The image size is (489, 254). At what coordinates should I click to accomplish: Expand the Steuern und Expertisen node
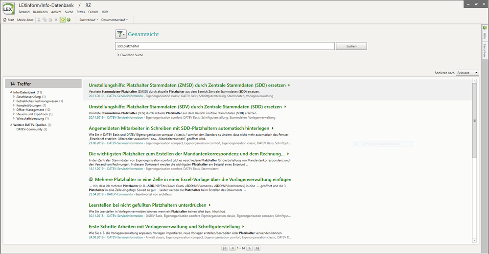tap(14, 114)
